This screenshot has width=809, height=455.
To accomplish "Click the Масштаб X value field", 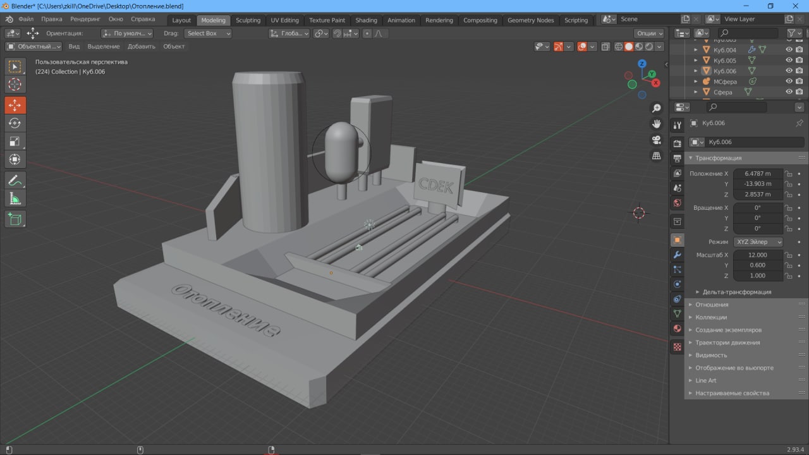I will (757, 255).
